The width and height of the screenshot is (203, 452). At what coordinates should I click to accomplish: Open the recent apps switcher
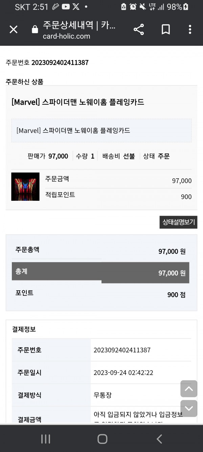pos(46,439)
